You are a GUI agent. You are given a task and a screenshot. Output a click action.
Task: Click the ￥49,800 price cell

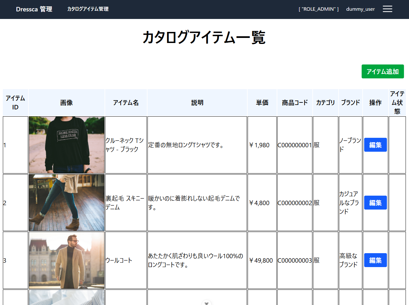(x=261, y=260)
